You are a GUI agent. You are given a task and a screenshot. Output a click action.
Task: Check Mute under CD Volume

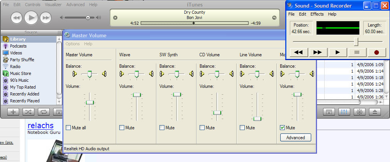(202, 128)
